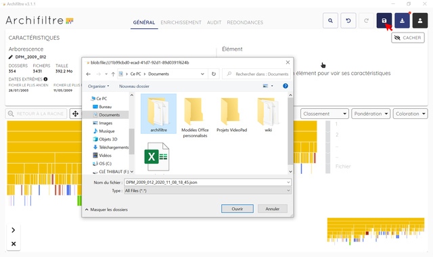
Task: Click the Nom du fichier input field
Action: [208, 182]
